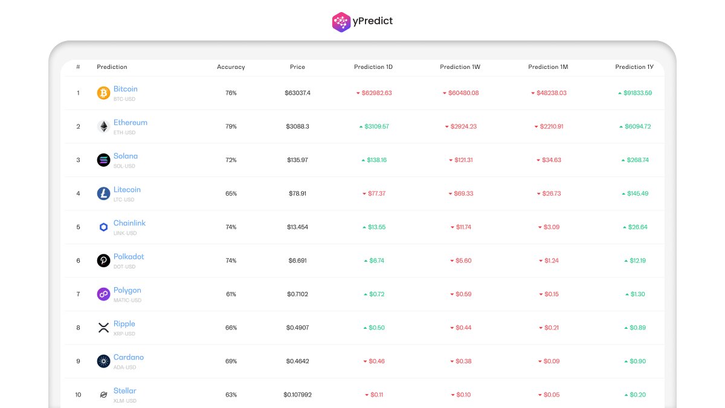Select Solana price $135.97
Viewport: 725px width, 408px height.
click(x=297, y=160)
